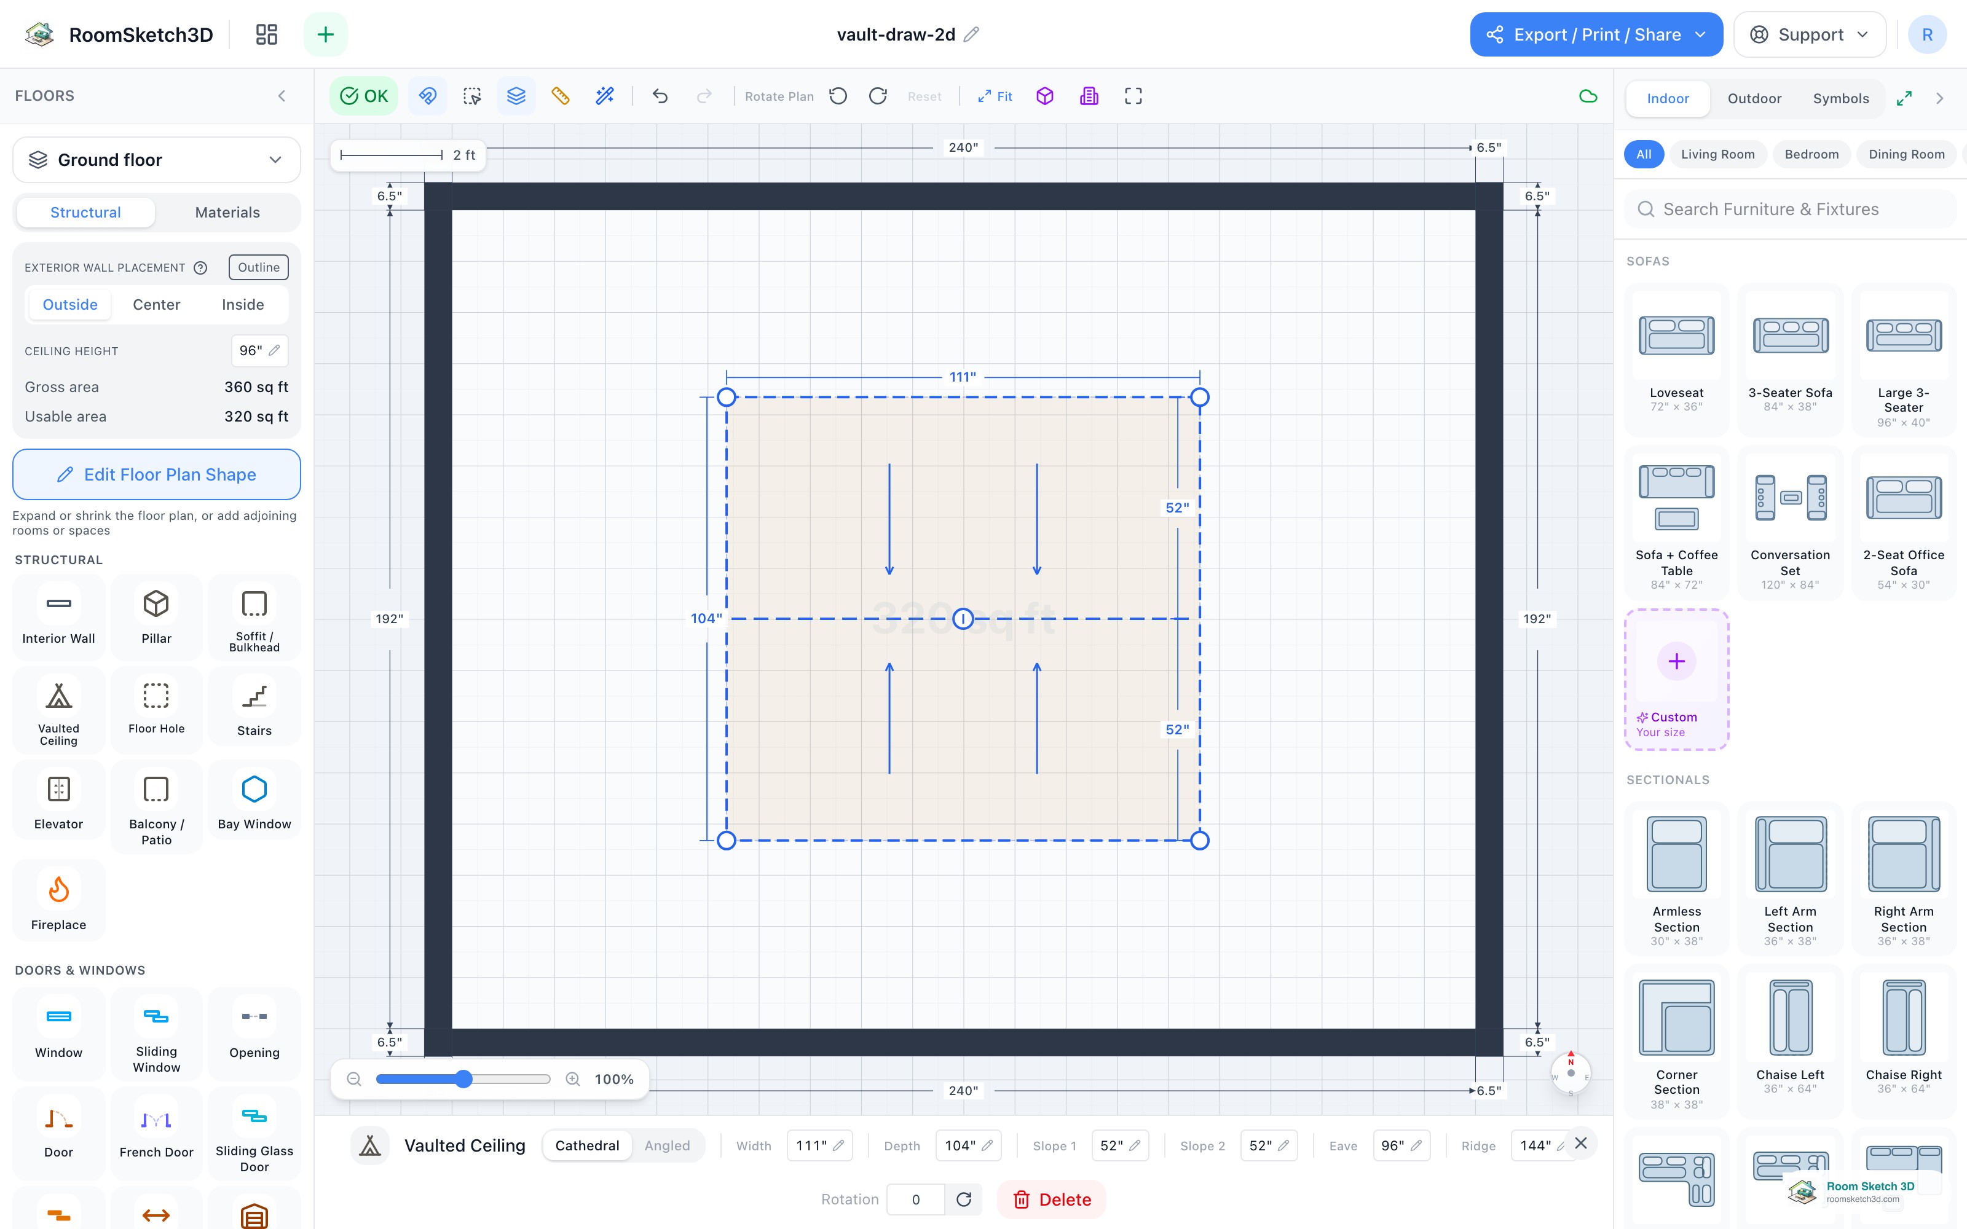Open the projects grid dashboard icon
1967x1229 pixels.
[267, 34]
